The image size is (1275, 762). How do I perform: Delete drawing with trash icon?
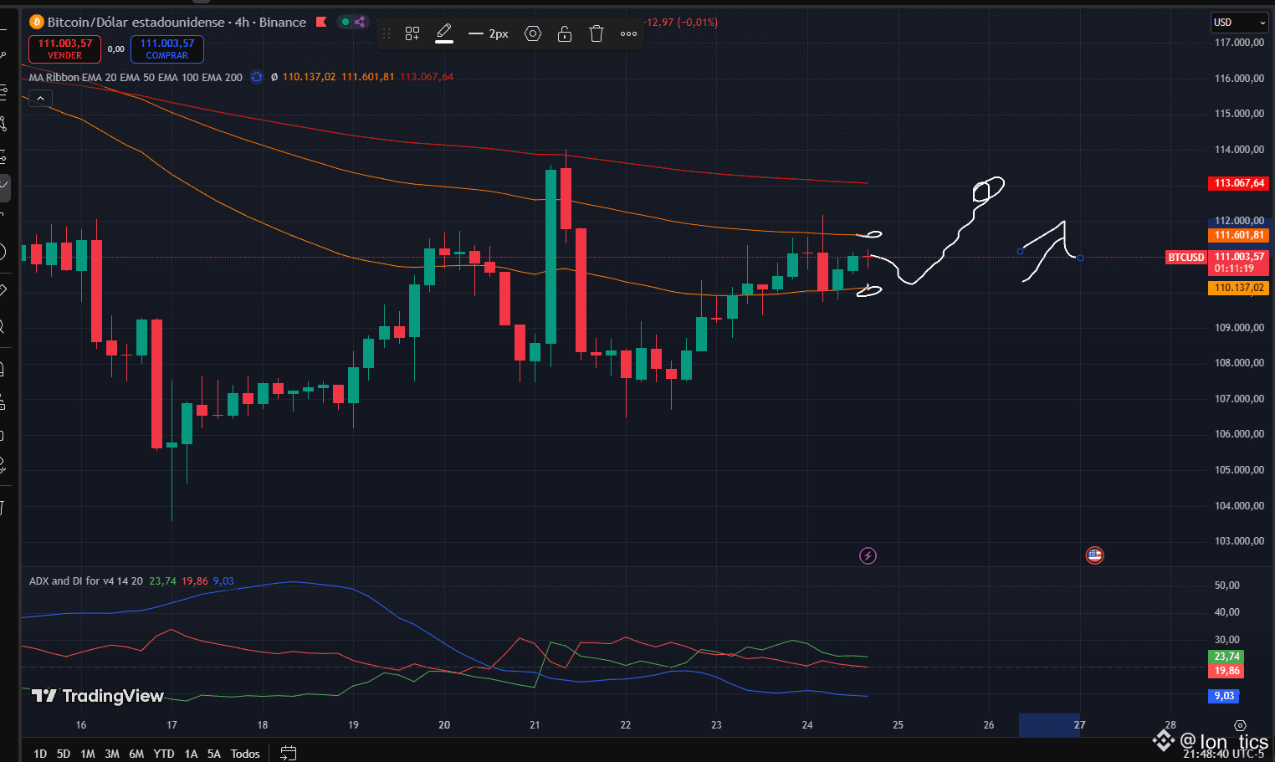click(x=597, y=33)
